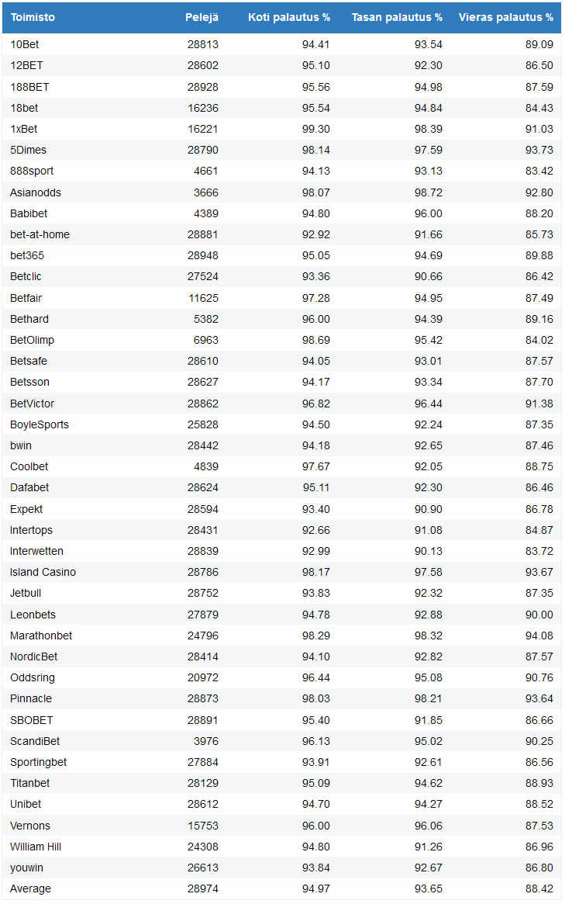Click the Tasan palautus % header
Viewport: 565px width, 904px height.
tap(397, 17)
